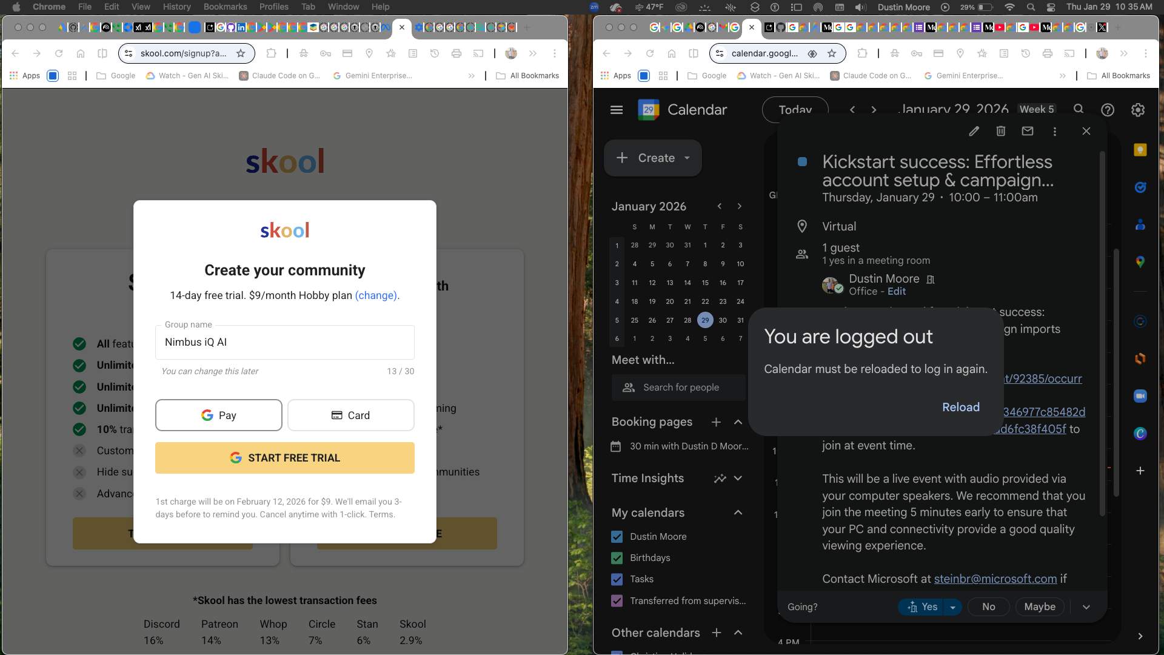Collapse the My calendars section
Image resolution: width=1164 pixels, height=655 pixels.
point(738,512)
